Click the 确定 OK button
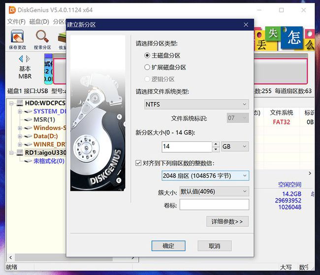Screen dimensions: 320x275 168,245
